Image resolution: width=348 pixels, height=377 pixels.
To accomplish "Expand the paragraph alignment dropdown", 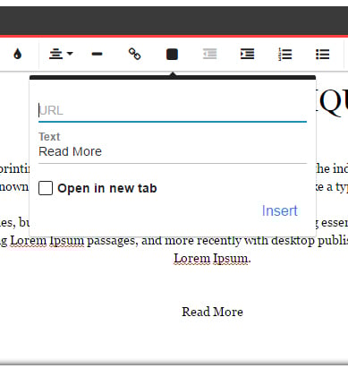I will tap(61, 55).
